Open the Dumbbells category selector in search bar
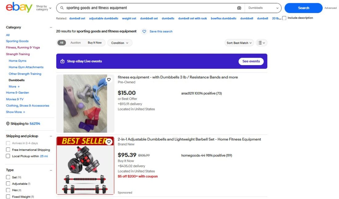Image resolution: width=339 pixels, height=199 pixels. pyautogui.click(x=263, y=8)
